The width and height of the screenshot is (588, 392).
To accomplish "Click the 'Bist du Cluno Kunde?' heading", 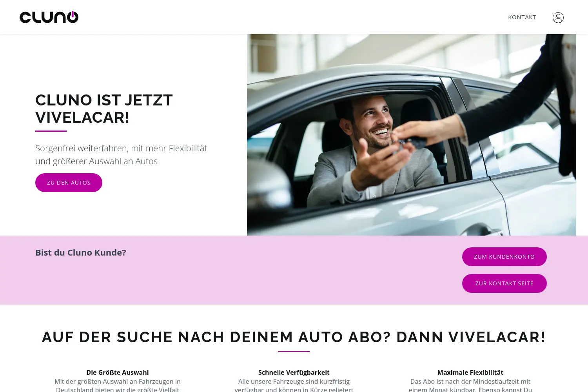I will [x=81, y=252].
